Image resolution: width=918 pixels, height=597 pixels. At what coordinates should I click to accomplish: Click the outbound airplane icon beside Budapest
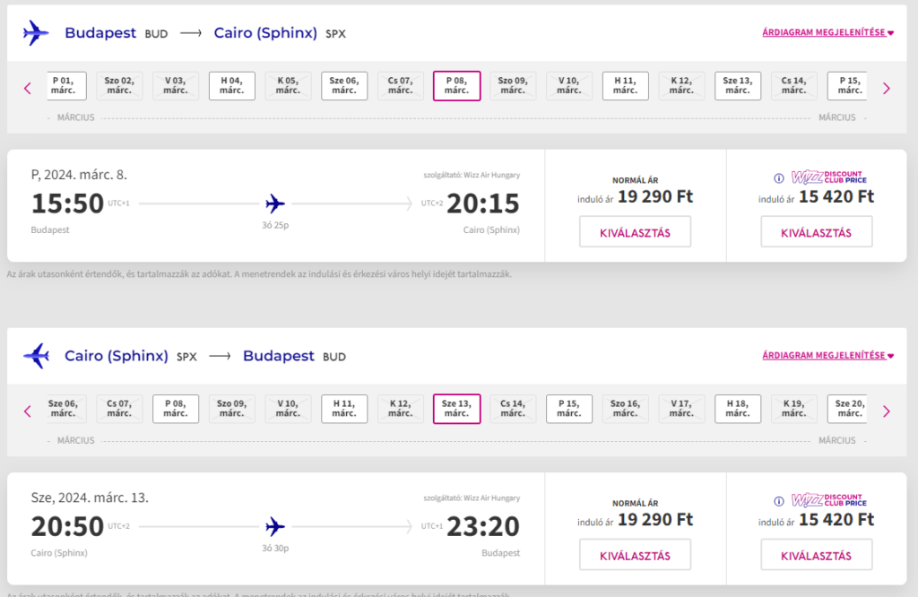[36, 33]
